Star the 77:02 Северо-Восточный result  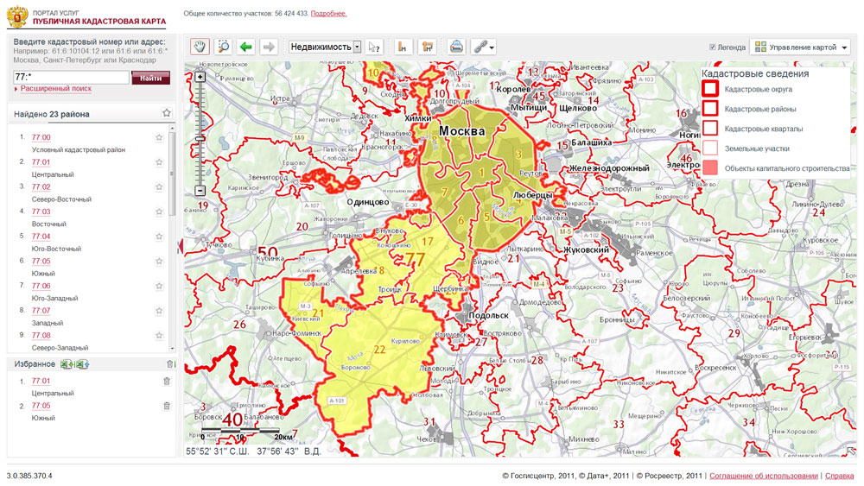(159, 187)
